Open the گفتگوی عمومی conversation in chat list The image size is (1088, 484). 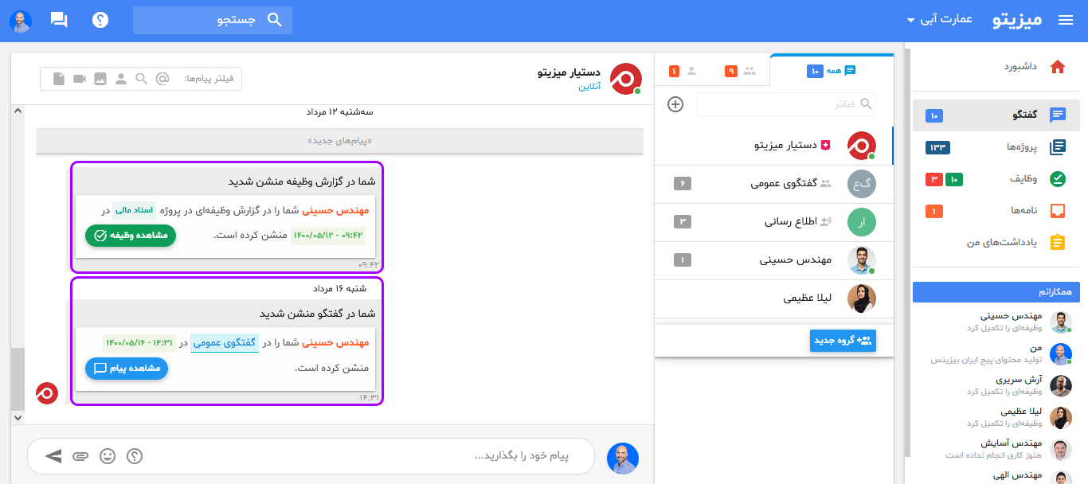[773, 184]
